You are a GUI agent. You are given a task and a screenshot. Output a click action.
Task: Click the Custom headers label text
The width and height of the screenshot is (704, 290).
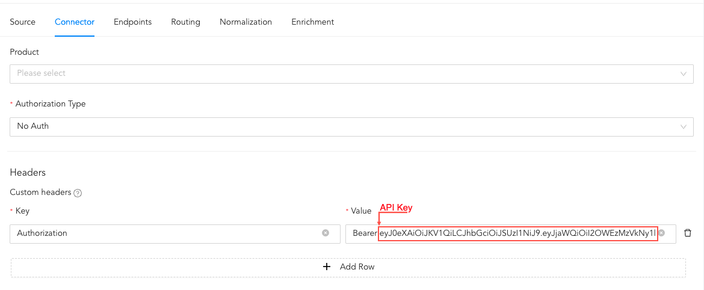click(x=40, y=193)
